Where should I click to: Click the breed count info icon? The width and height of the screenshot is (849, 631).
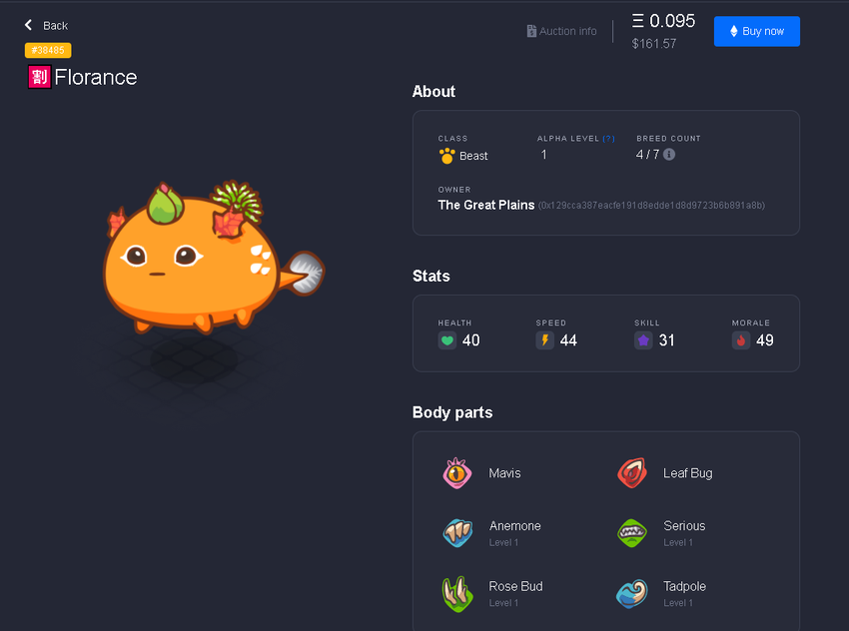coord(669,154)
